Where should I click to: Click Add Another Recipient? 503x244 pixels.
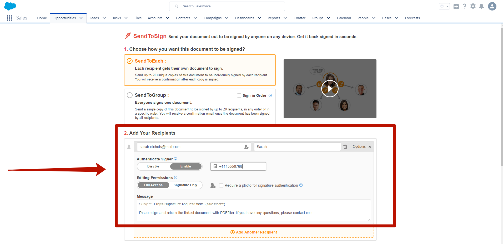(x=254, y=232)
